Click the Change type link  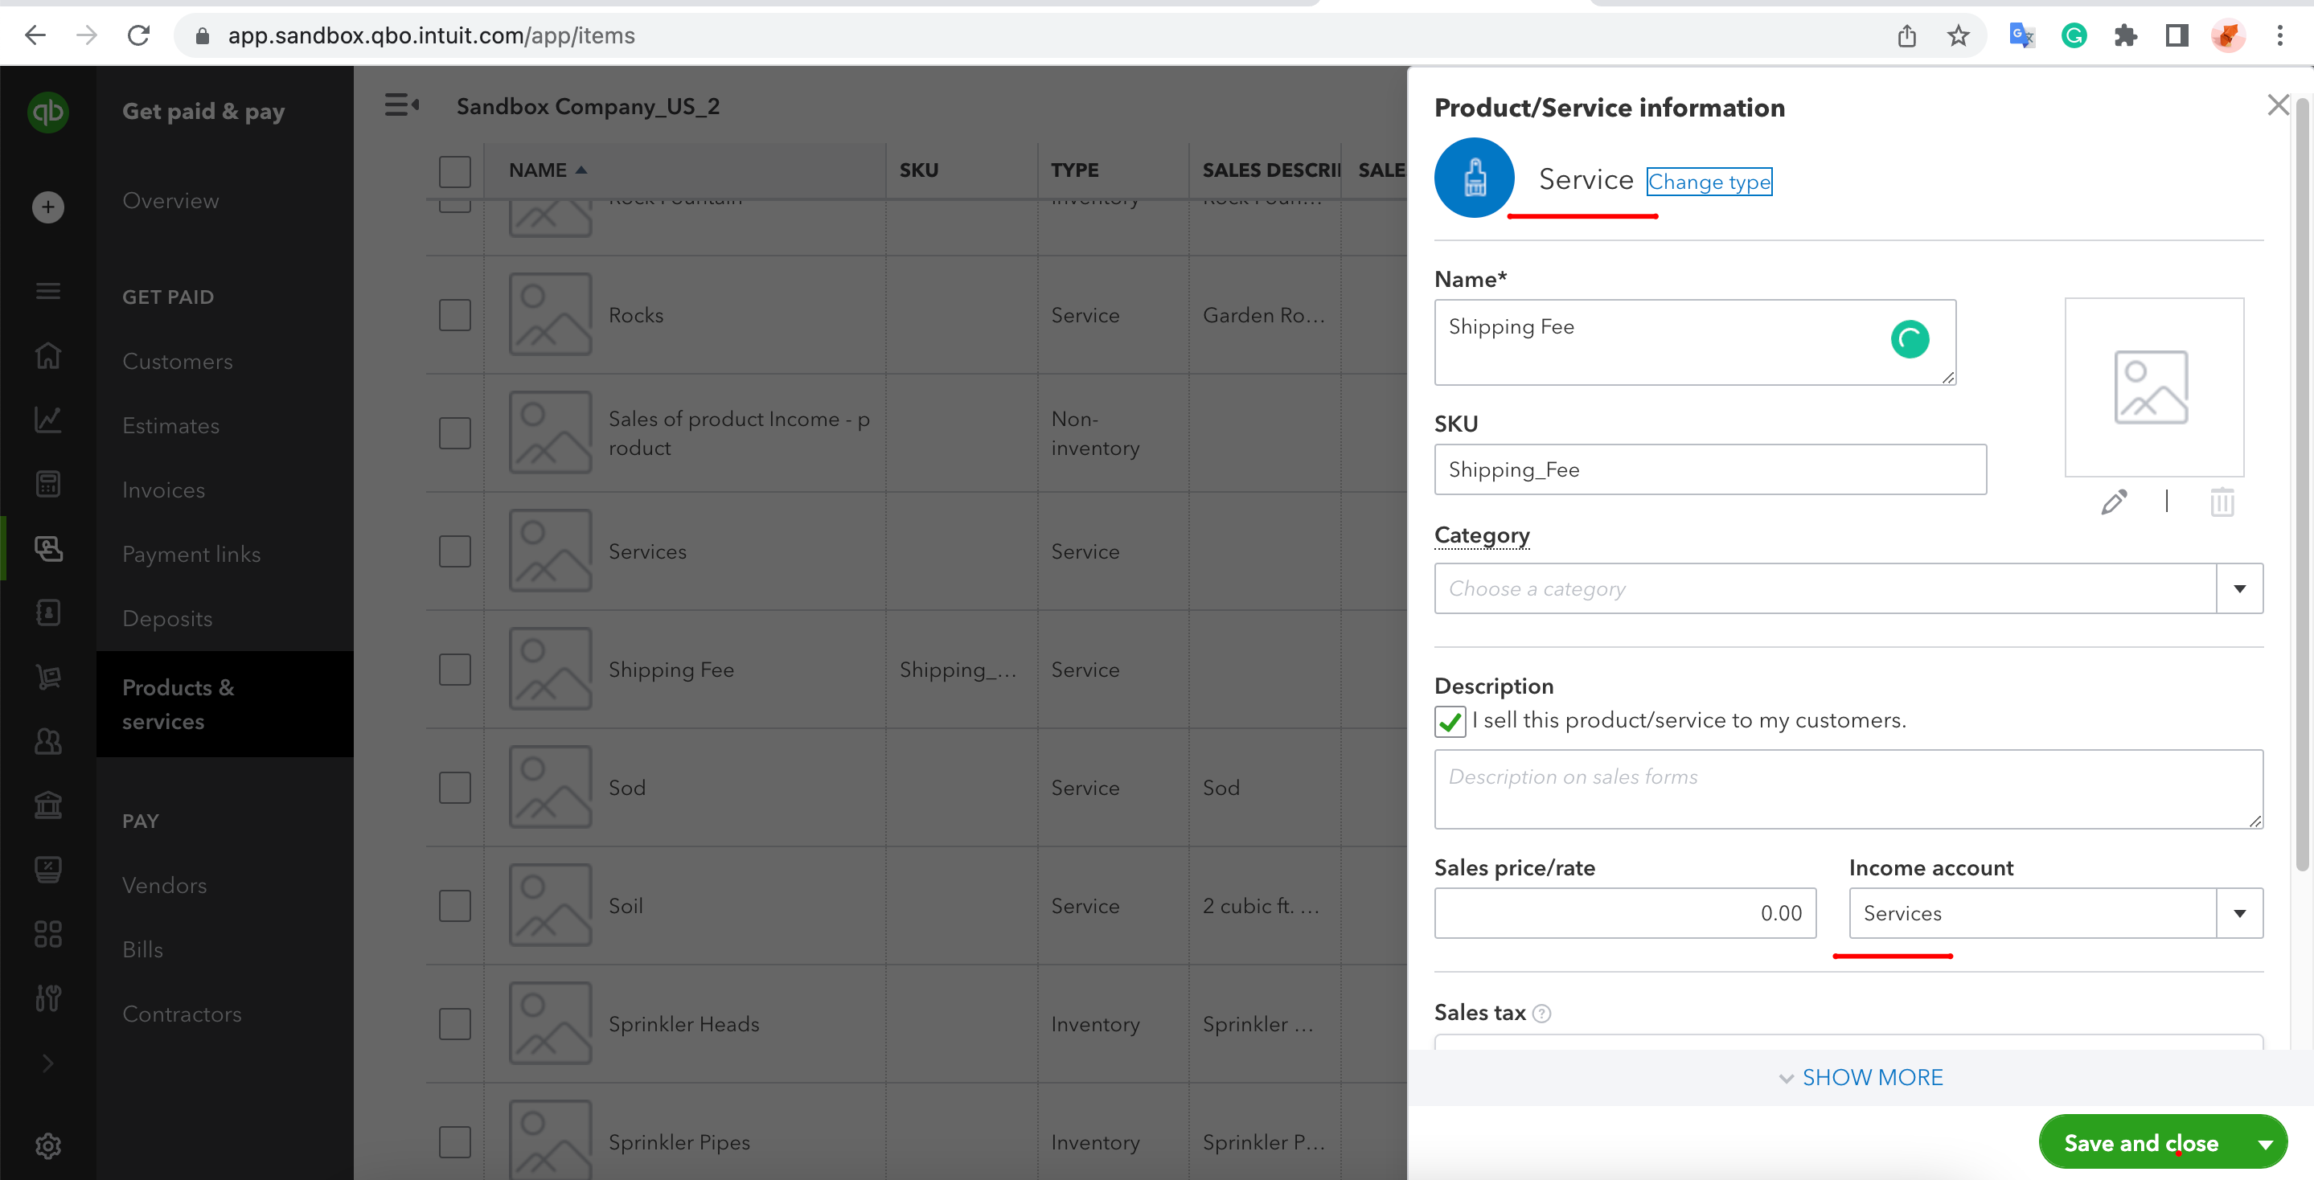(x=1709, y=182)
